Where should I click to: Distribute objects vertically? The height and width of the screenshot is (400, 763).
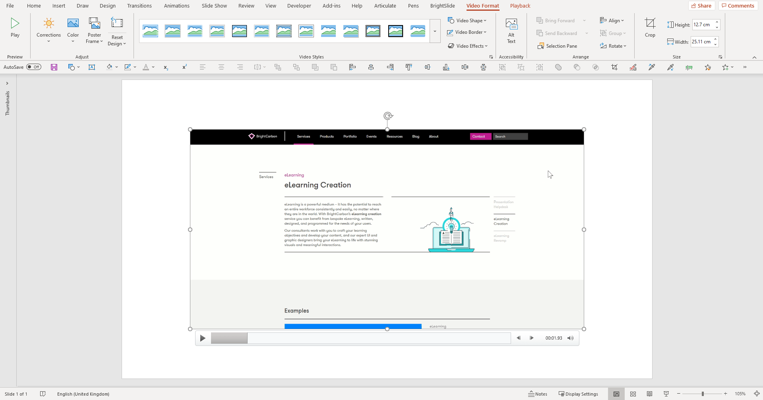coord(483,67)
